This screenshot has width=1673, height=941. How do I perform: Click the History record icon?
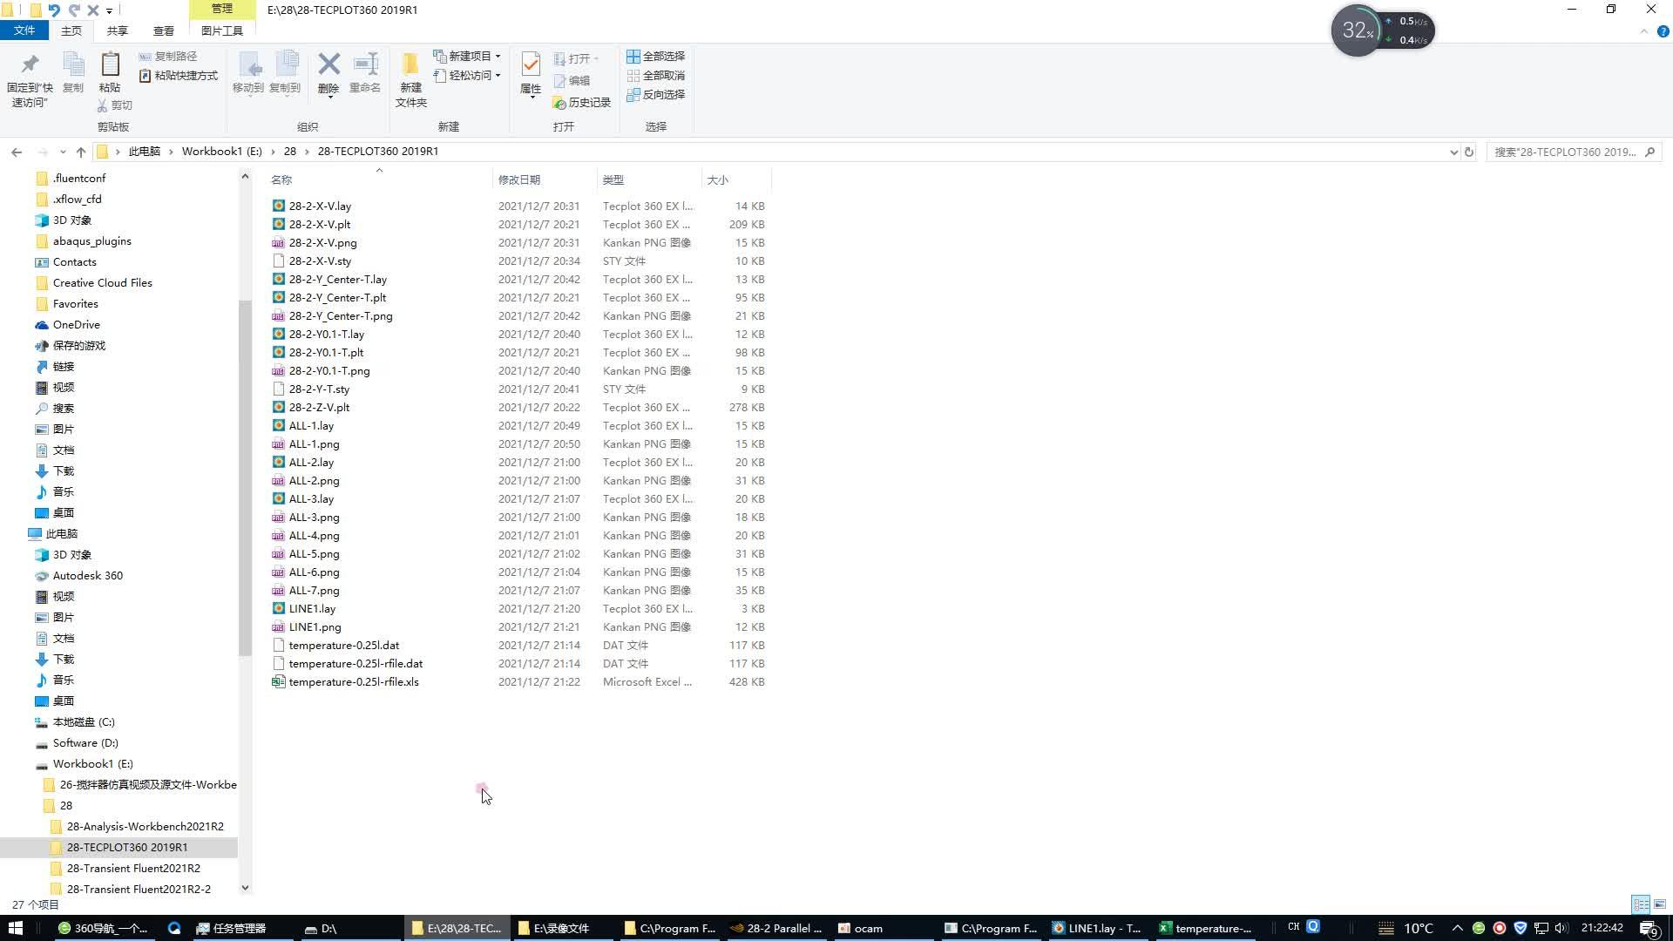coord(581,103)
